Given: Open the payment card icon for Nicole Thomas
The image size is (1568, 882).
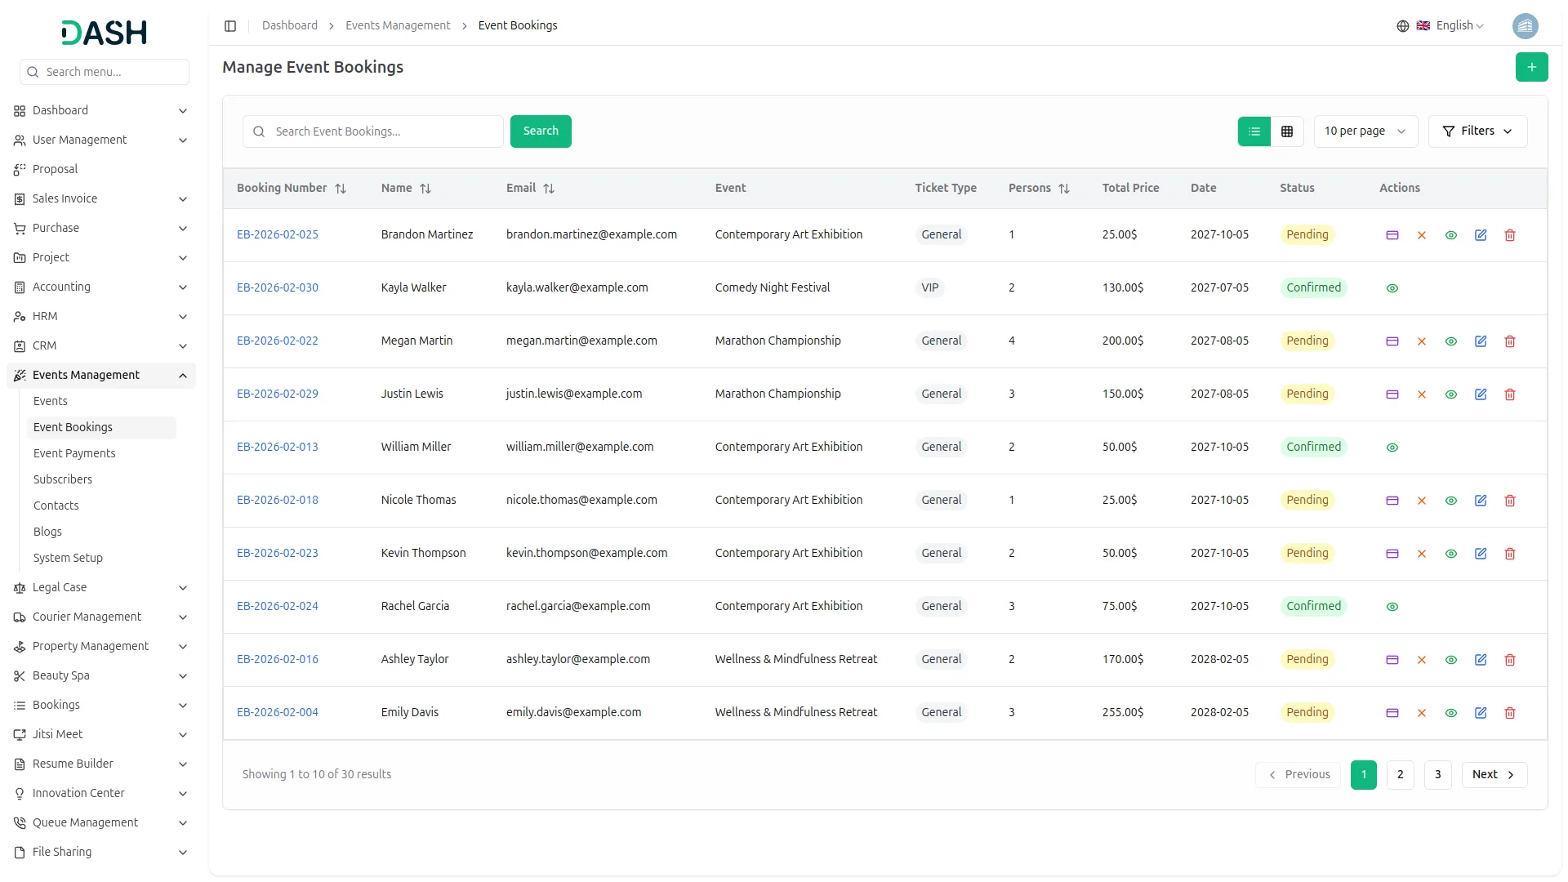Looking at the screenshot, I should tap(1392, 501).
